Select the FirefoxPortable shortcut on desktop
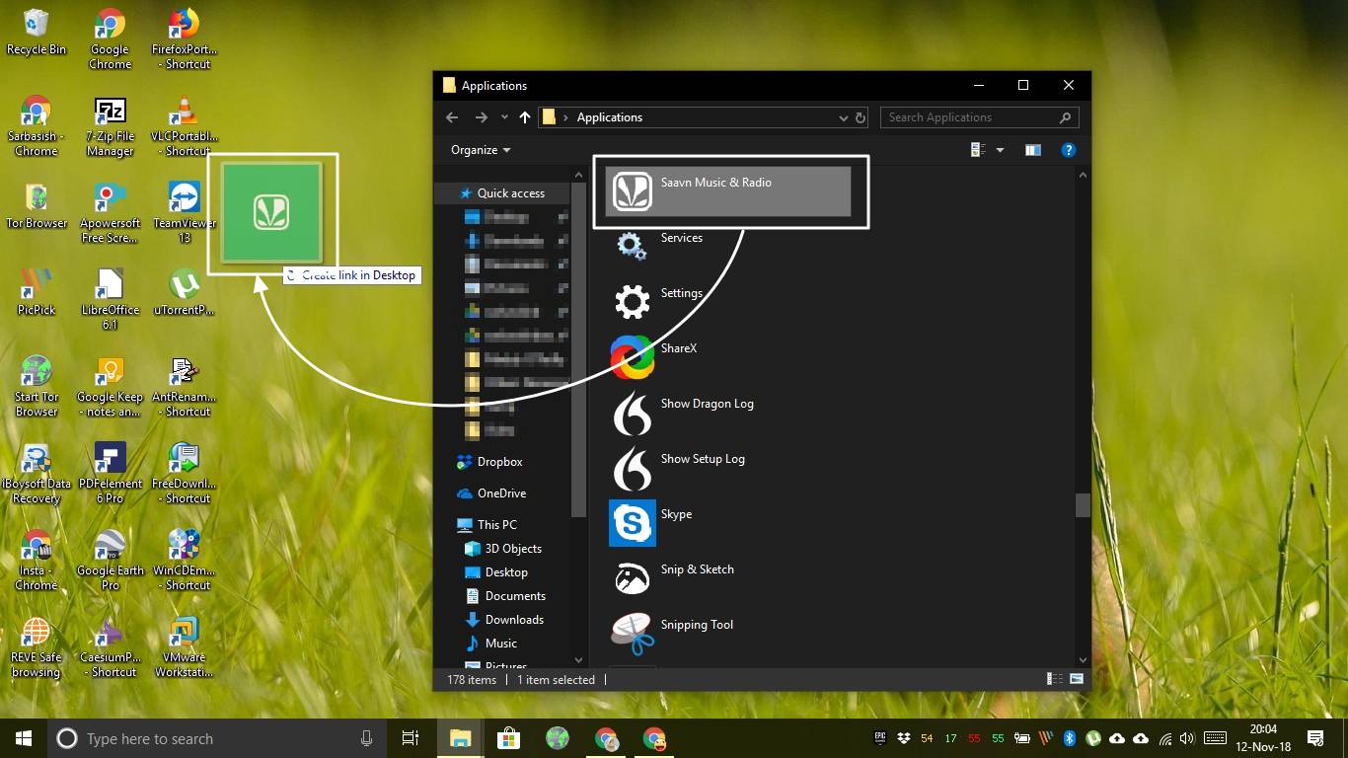 (x=184, y=39)
